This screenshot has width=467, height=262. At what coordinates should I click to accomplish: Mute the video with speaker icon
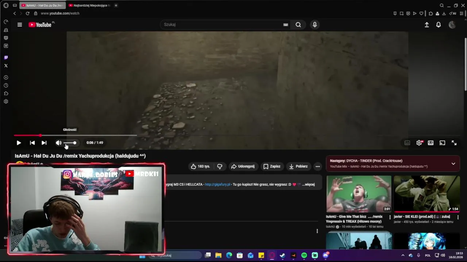coord(58,143)
